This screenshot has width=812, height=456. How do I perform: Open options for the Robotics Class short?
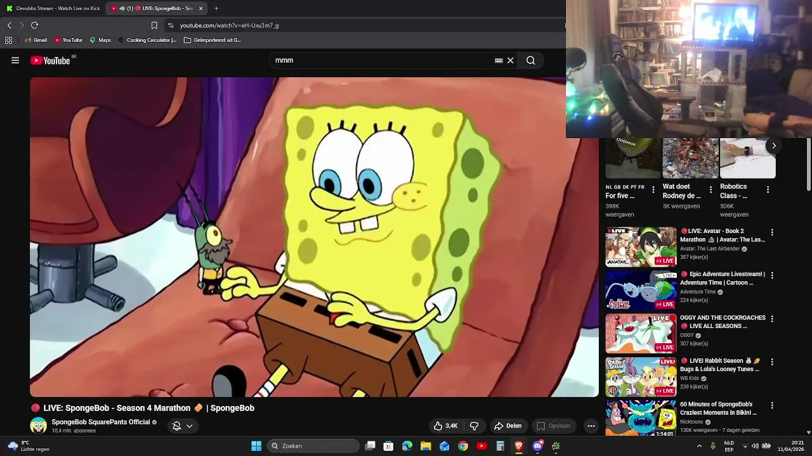tap(768, 189)
